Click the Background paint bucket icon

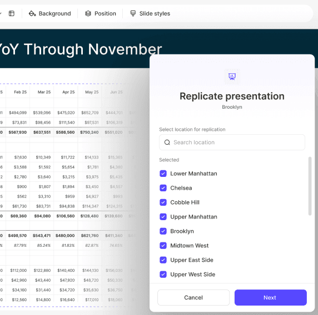click(x=32, y=13)
